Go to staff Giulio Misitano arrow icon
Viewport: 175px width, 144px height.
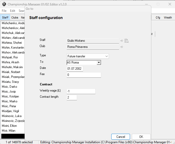(x=122, y=41)
